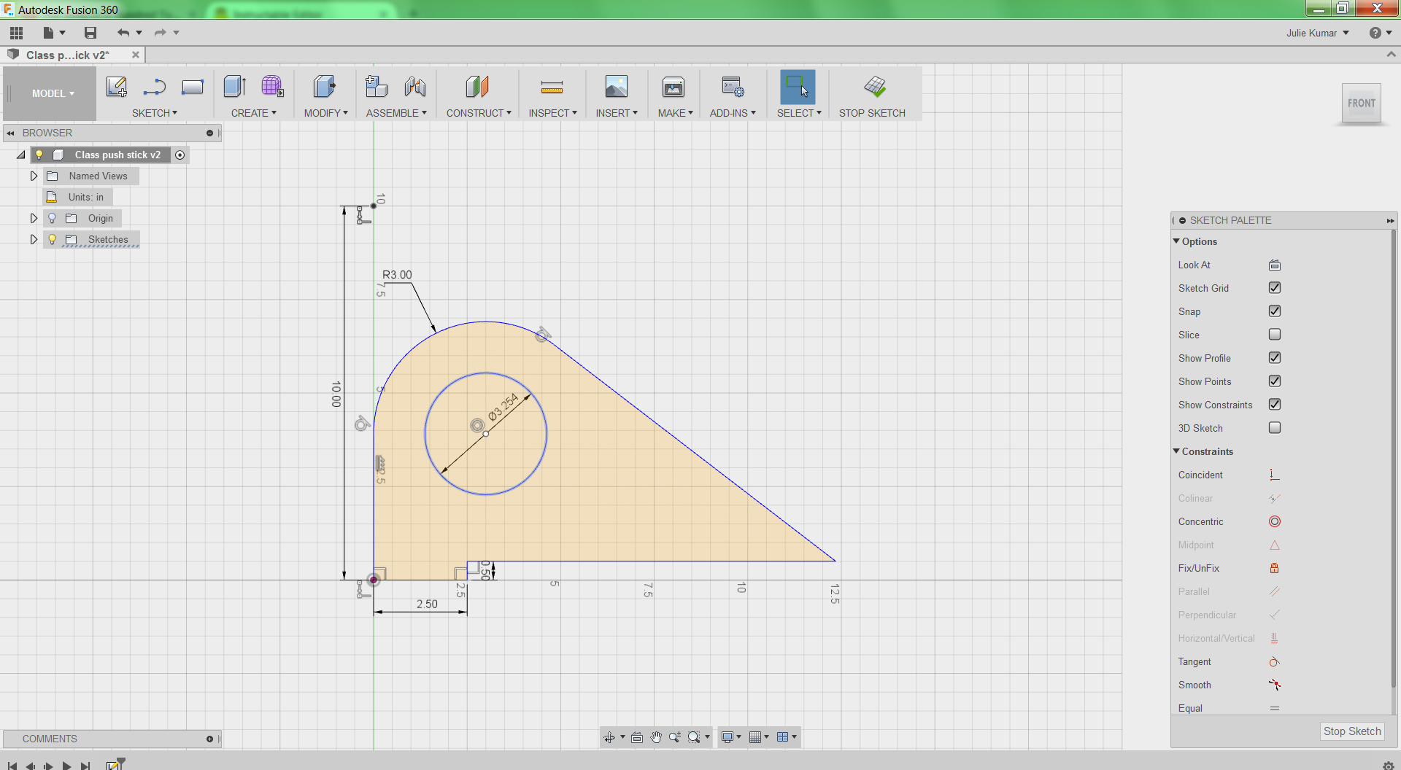Select the Units: in browser item
Image resolution: width=1401 pixels, height=770 pixels.
(78, 197)
